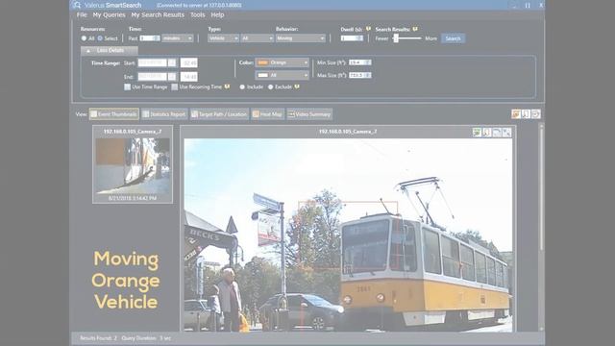This screenshot has height=346, width=615.
Task: Click first icon in results toolbar at right
Action: tap(516, 113)
